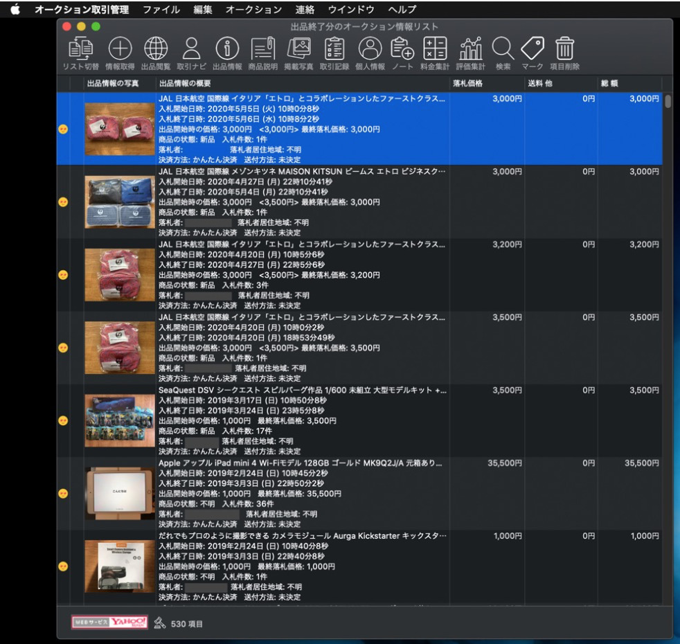Click the smiley mark on the iPad mini row
This screenshot has width=680, height=644.
[63, 494]
